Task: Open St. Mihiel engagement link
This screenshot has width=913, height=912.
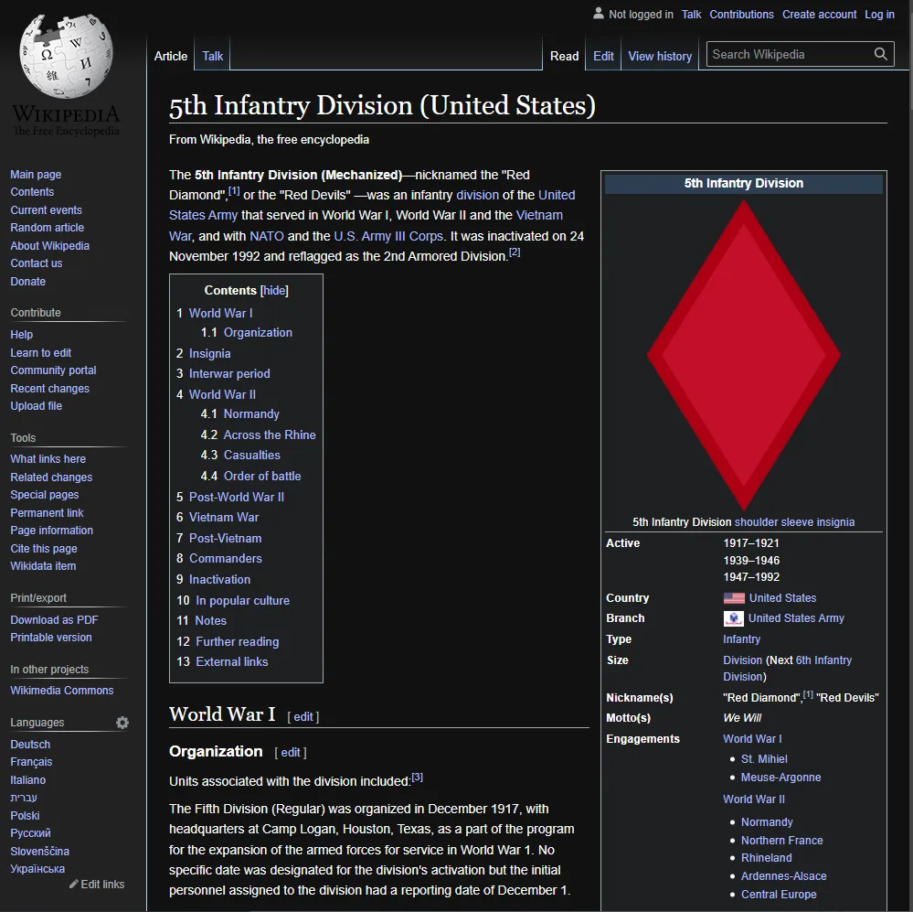Action: 764,758
